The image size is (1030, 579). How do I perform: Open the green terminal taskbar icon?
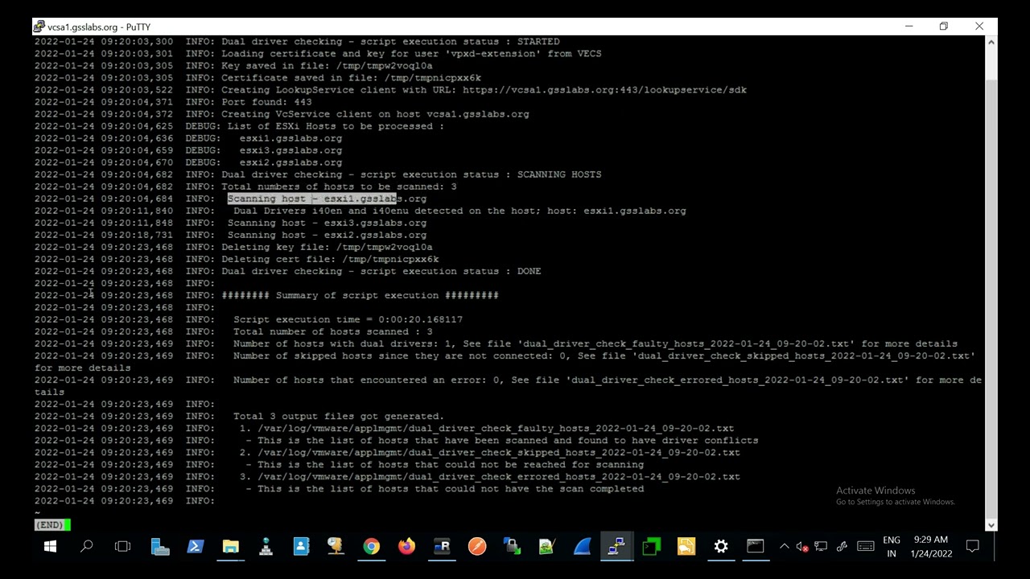coord(651,547)
